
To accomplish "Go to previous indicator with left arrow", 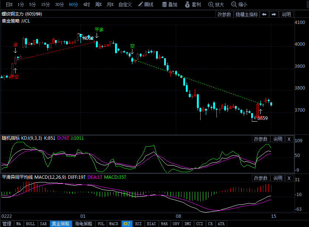I will click(264, 14).
